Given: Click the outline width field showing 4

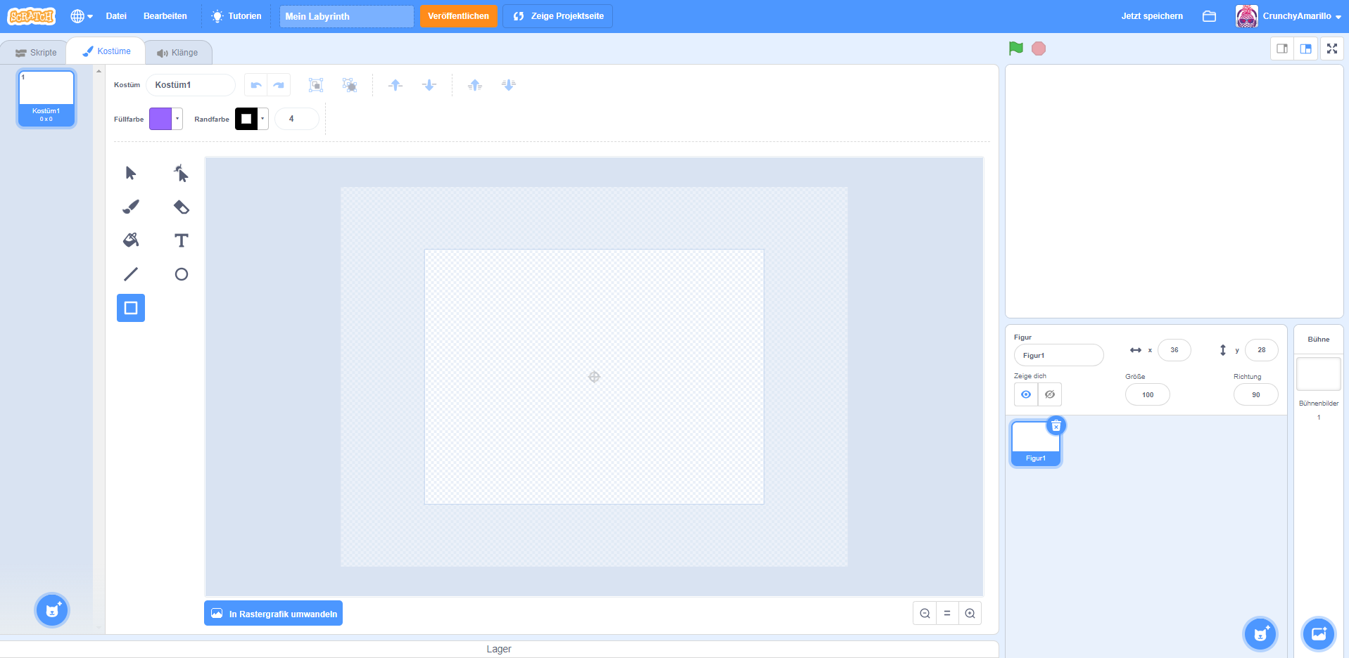Looking at the screenshot, I should (x=296, y=119).
